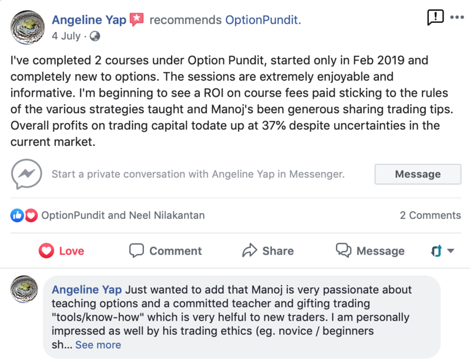Click the Share arrow icon

(250, 250)
